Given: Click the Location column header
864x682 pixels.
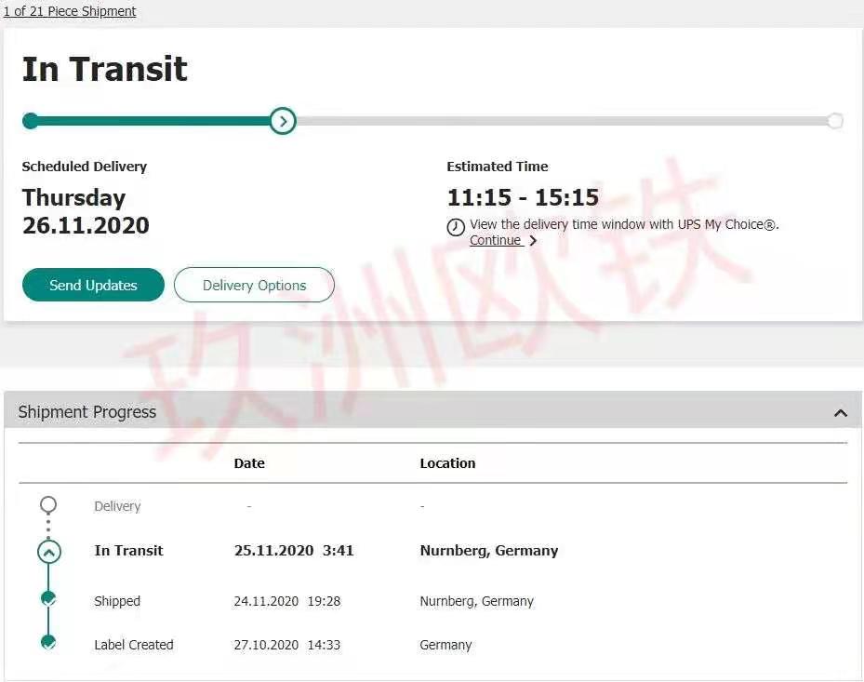Looking at the screenshot, I should pos(447,463).
